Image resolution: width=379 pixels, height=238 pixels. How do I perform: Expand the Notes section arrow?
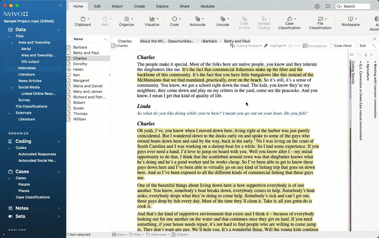click(59, 208)
